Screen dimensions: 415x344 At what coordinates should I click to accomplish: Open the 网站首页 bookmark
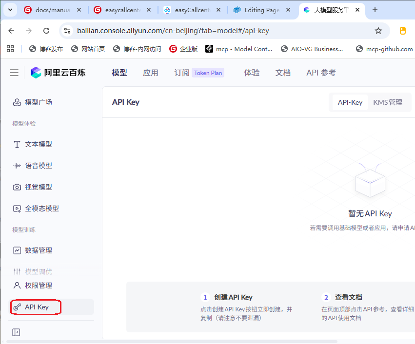pos(88,49)
